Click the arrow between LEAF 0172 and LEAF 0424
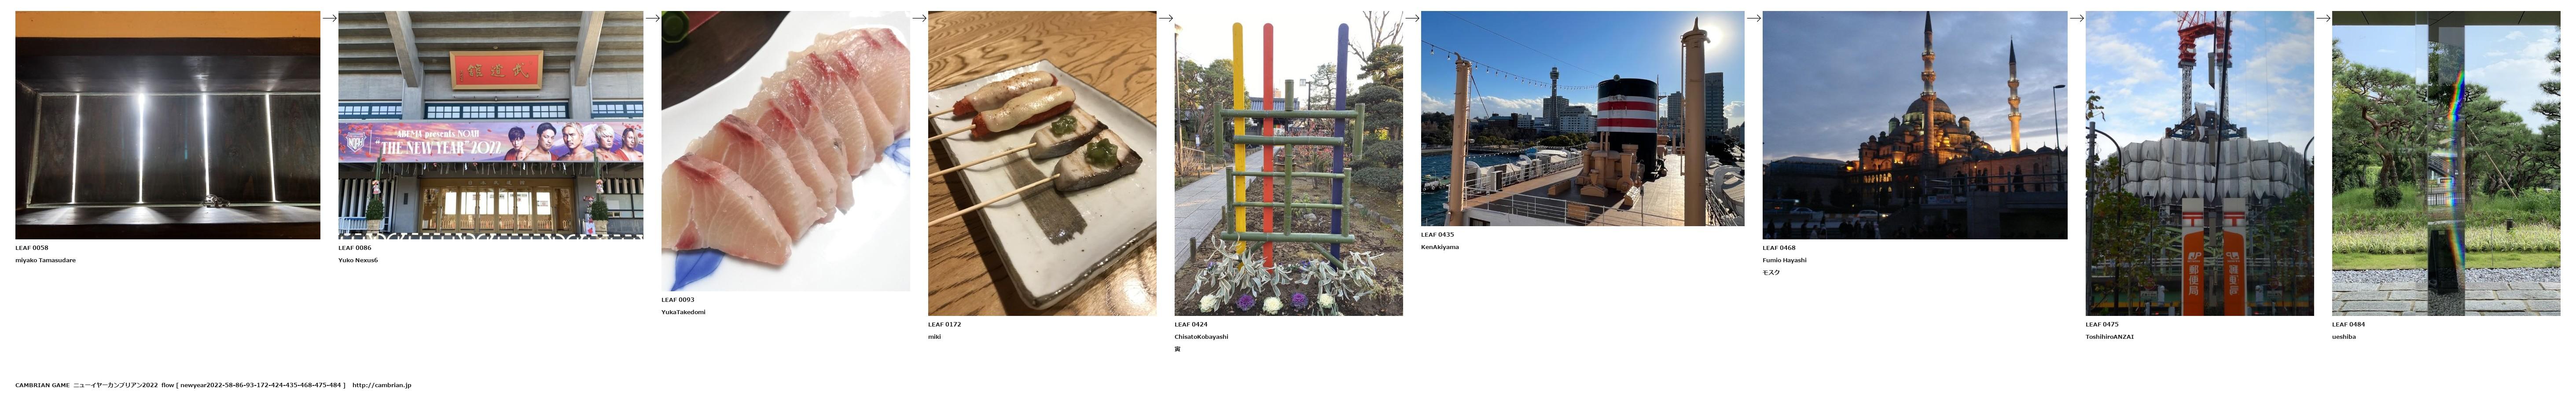2576x396 pixels. point(1165,17)
